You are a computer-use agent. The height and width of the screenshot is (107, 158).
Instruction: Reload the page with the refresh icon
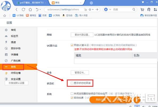coord(24,10)
